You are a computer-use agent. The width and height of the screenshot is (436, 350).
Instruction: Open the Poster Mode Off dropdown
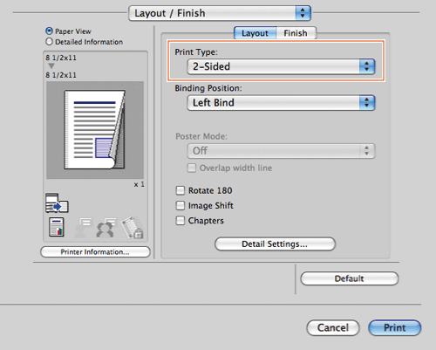click(x=281, y=151)
